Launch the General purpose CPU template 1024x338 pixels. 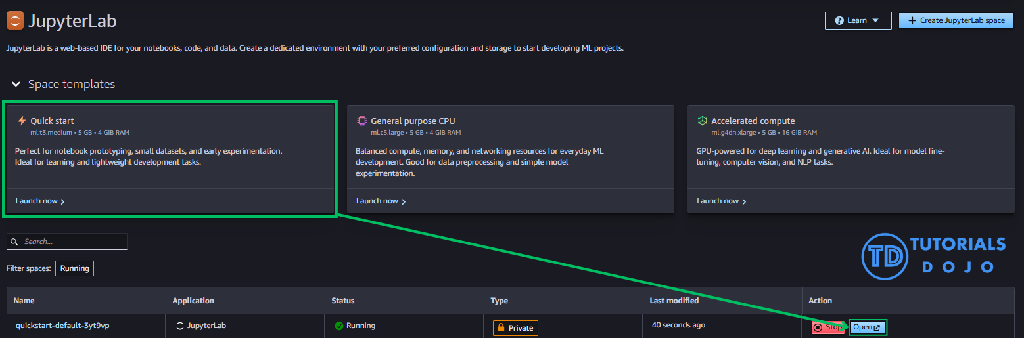pos(381,201)
